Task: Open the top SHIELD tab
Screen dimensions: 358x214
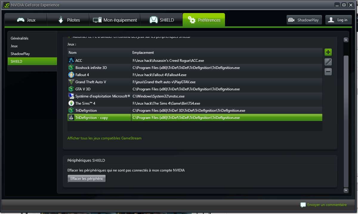Action: [161, 20]
